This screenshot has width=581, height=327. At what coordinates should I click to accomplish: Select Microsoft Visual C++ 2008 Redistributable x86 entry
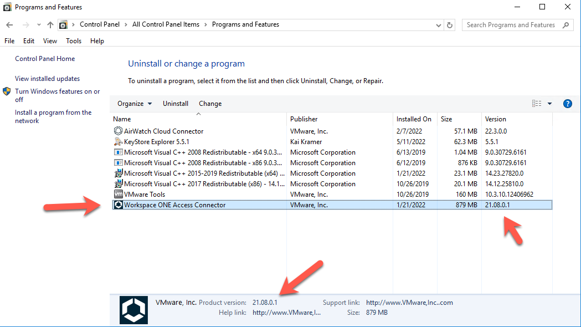pyautogui.click(x=203, y=163)
